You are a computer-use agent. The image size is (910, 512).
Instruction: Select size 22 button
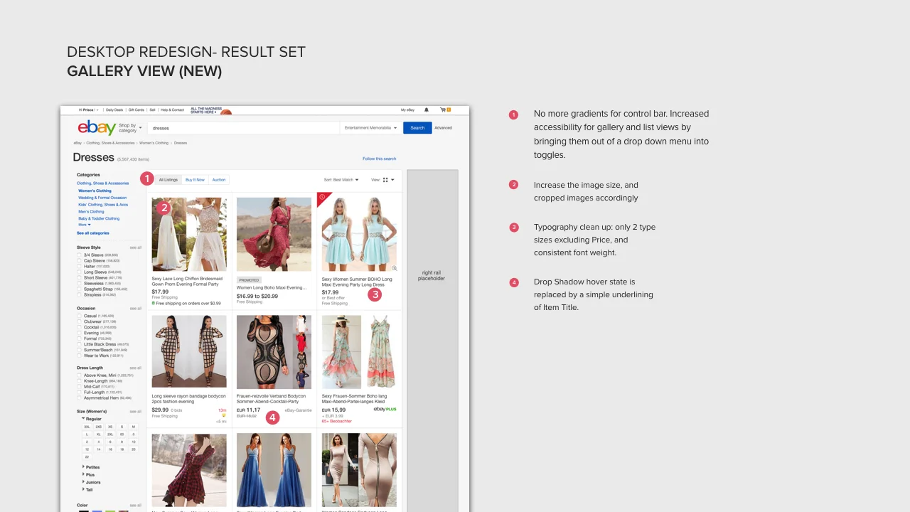point(87,457)
